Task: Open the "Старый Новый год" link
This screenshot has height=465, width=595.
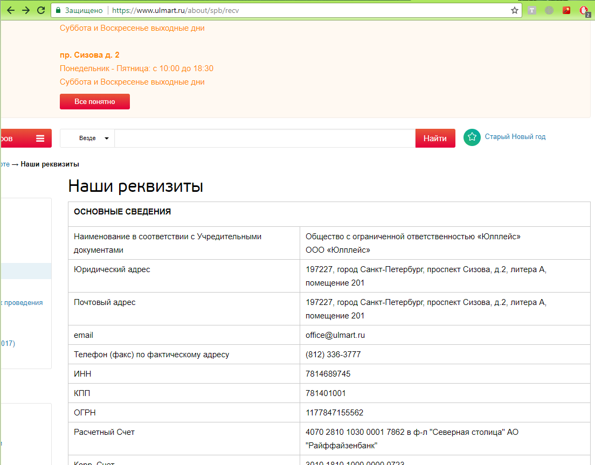Action: click(x=515, y=136)
